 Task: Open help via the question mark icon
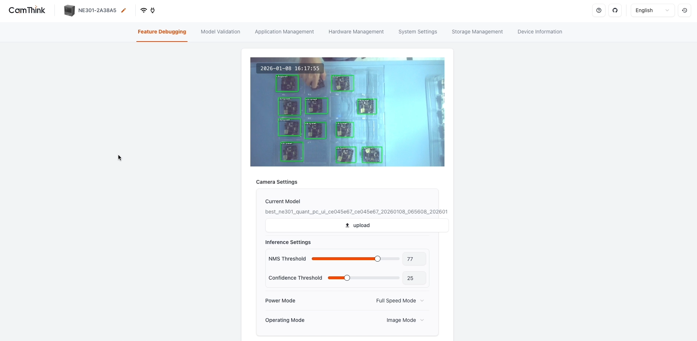pyautogui.click(x=599, y=10)
